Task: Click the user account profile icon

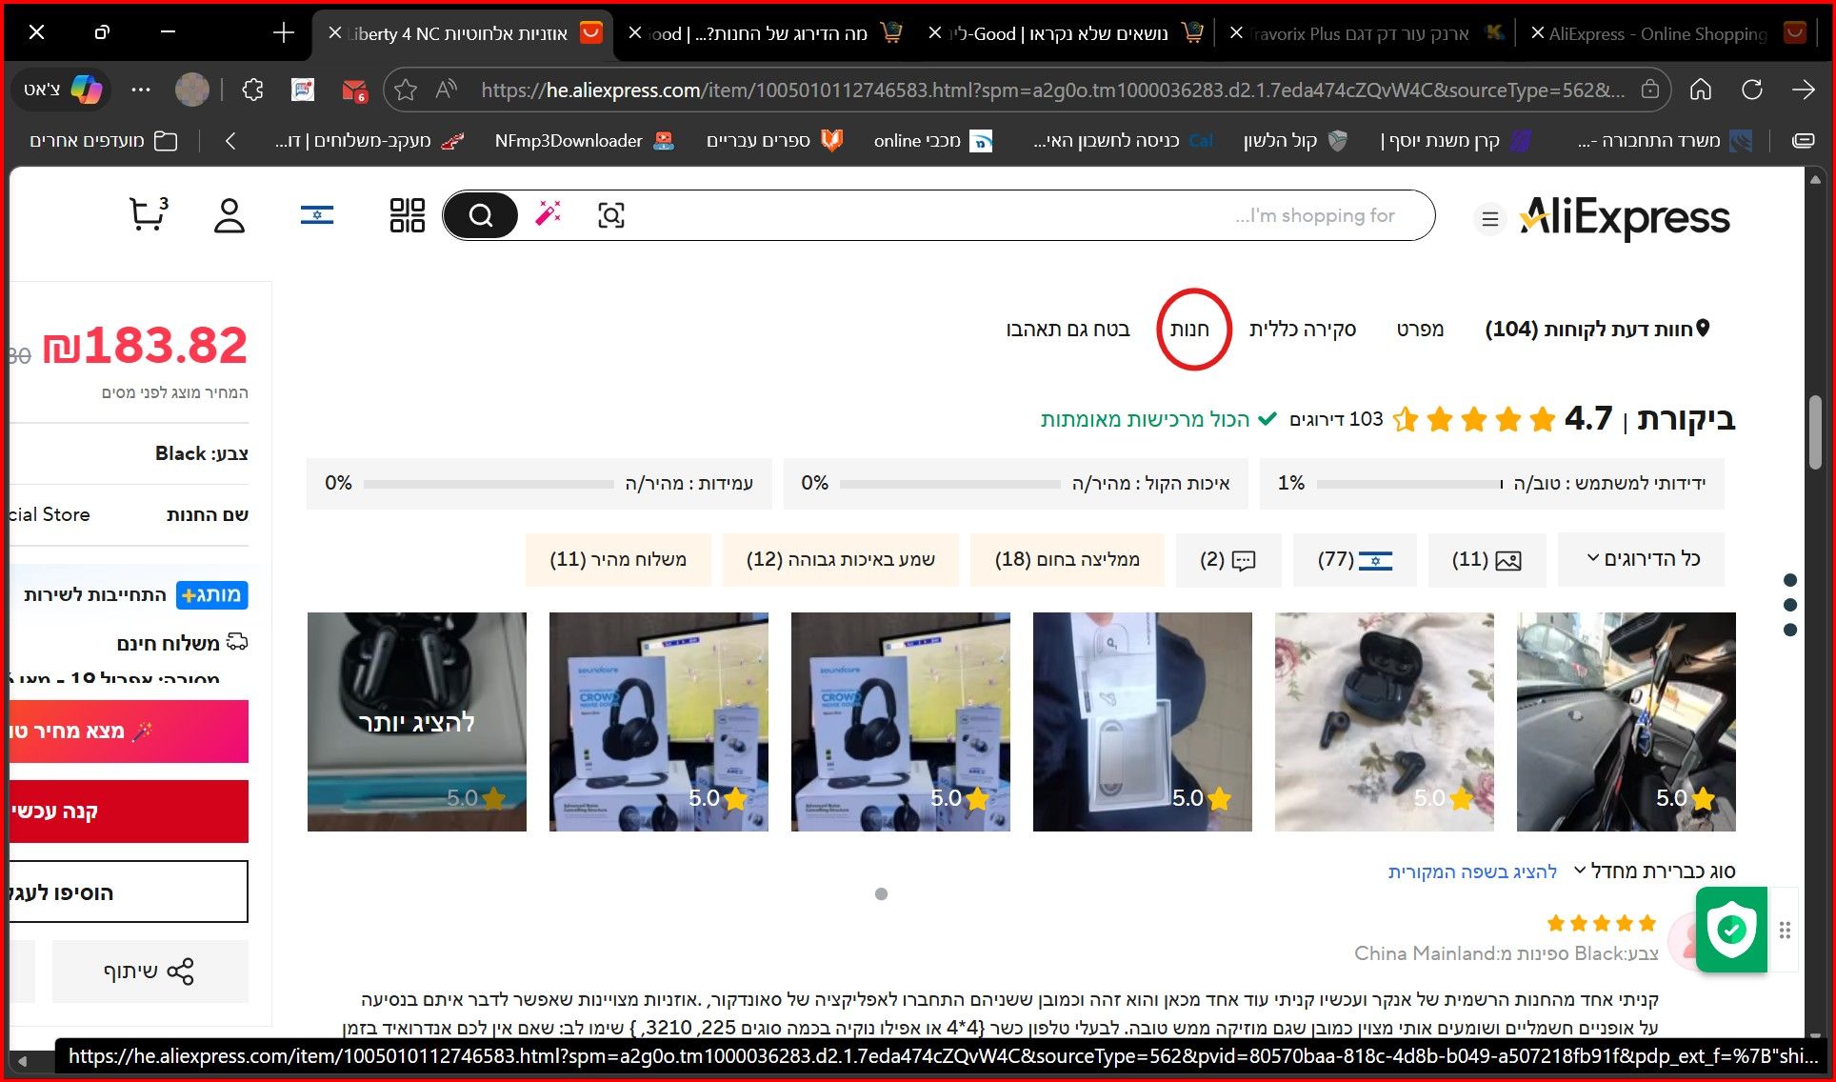Action: pos(229,215)
